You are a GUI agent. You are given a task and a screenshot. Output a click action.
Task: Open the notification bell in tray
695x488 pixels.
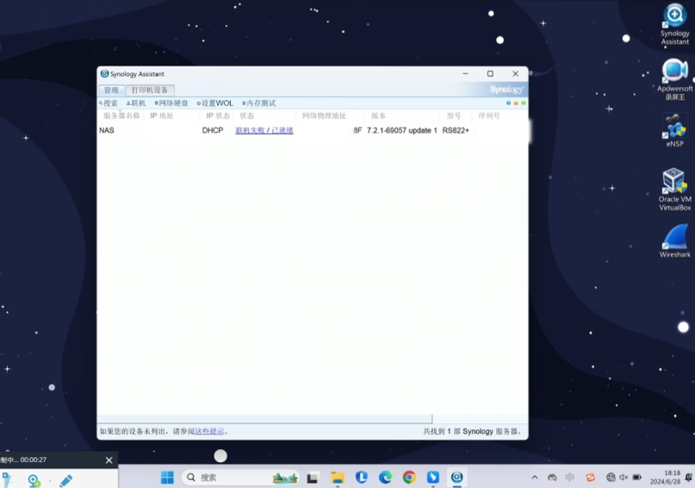(x=689, y=478)
